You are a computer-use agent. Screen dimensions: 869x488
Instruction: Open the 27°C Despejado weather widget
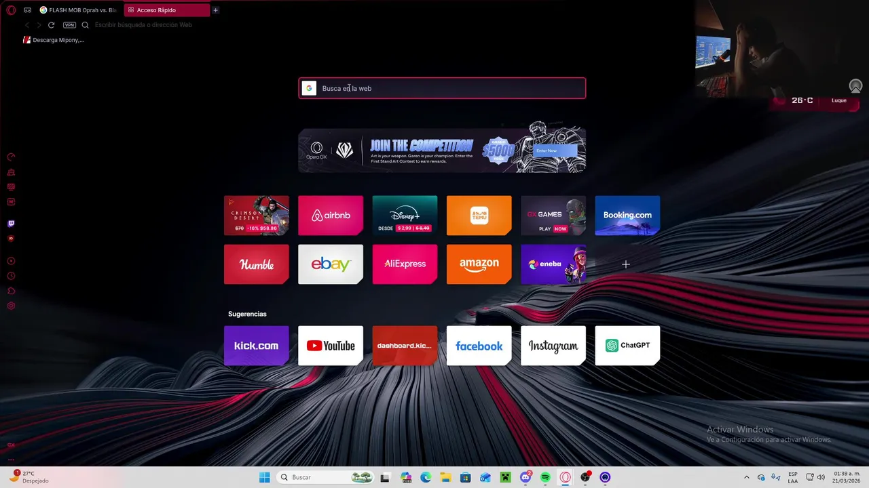click(x=29, y=477)
